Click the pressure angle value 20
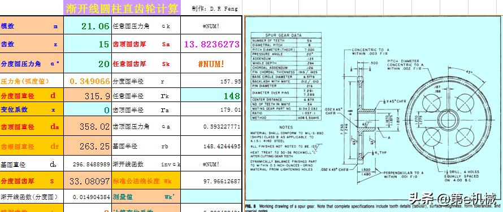This screenshot has height=212, width=503. 88,63
